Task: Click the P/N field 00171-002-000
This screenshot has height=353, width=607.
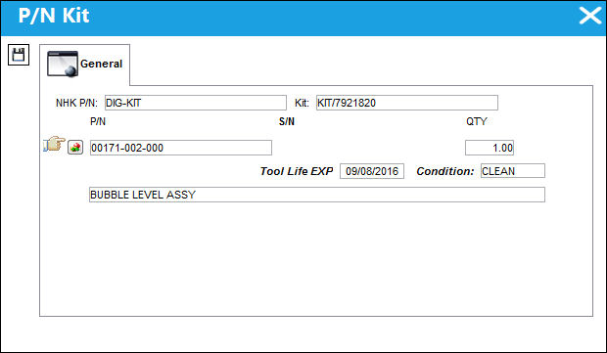Action: coord(181,148)
